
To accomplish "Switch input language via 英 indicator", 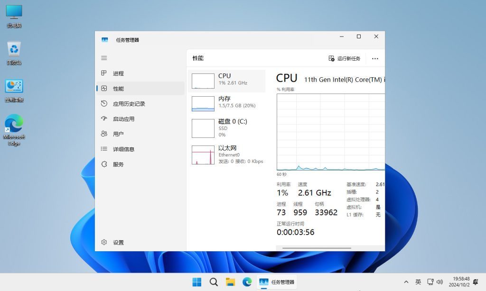I will coord(418,281).
